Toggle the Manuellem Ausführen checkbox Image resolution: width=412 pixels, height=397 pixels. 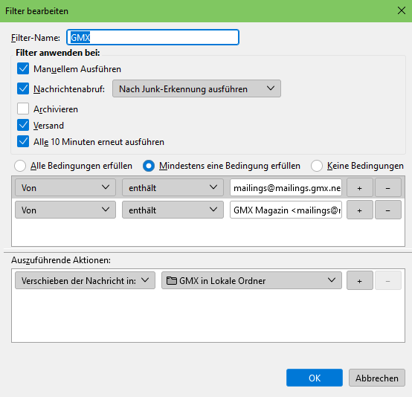point(23,69)
